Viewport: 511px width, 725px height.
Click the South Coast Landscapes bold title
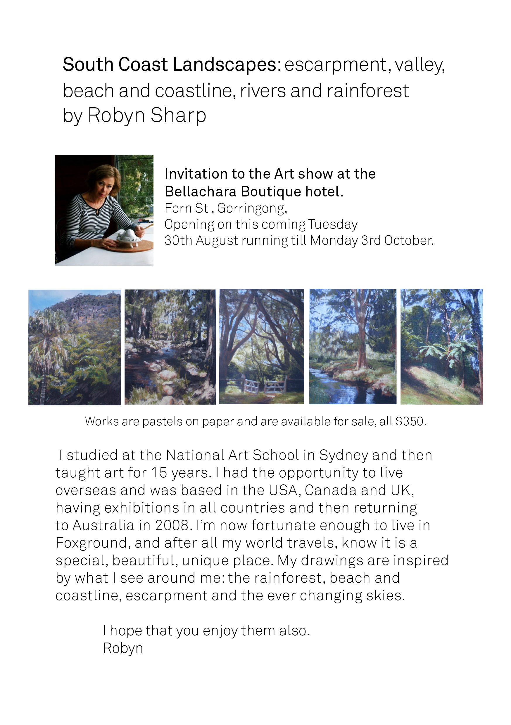click(x=170, y=64)
